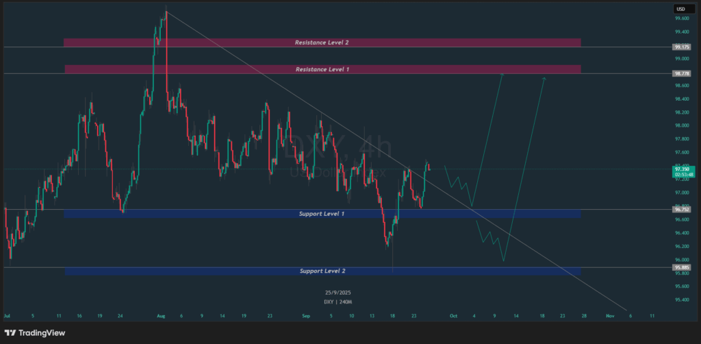Click the Support Level 2 zone

(322, 271)
